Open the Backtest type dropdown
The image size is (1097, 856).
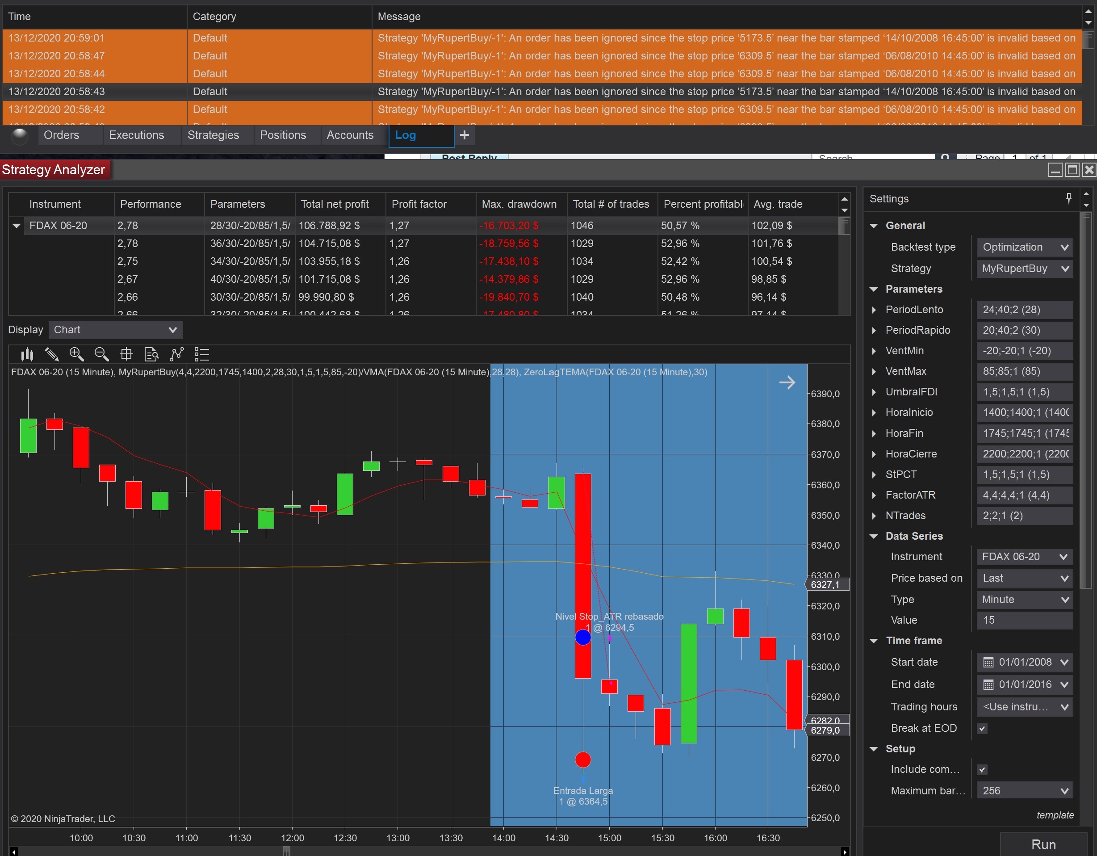(1024, 247)
